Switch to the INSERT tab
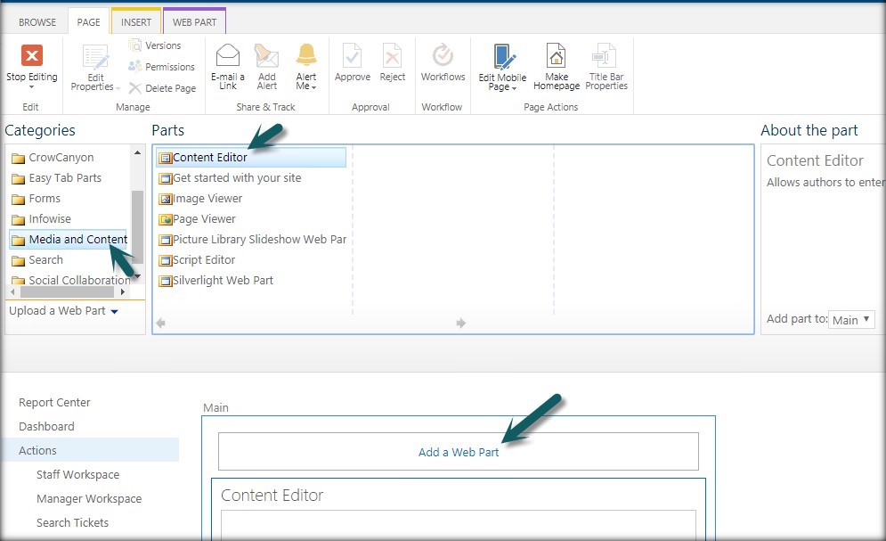This screenshot has height=541, width=886. 136,22
